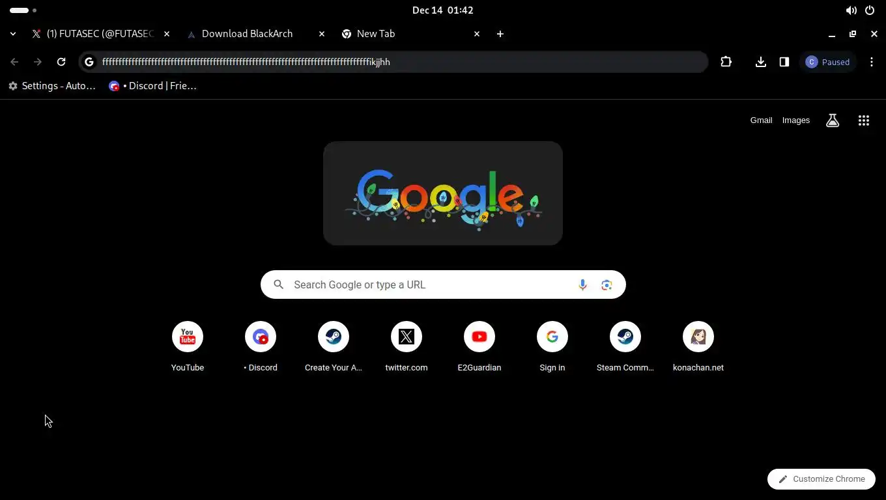Image resolution: width=886 pixels, height=500 pixels.
Task: Open the konachan.net shortcut tile
Action: 698,347
